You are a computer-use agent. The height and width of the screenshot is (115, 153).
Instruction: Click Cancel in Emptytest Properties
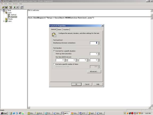click(x=87, y=84)
